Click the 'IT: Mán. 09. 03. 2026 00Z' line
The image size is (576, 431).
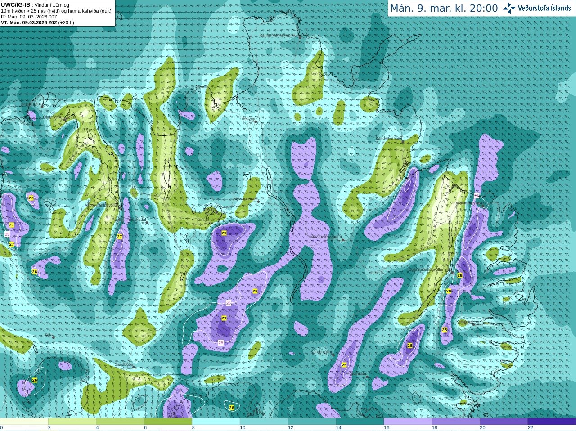tap(29, 17)
